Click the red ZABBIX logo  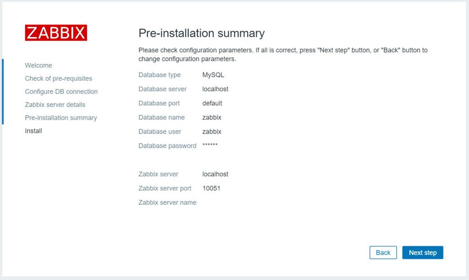coord(56,32)
